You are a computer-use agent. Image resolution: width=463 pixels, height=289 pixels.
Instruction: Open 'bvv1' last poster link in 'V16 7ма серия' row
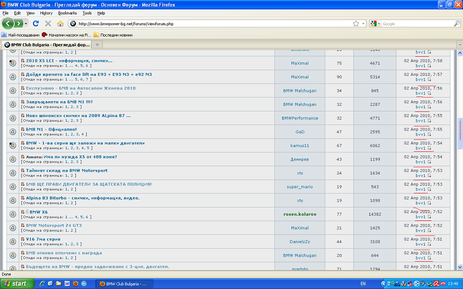point(421,244)
